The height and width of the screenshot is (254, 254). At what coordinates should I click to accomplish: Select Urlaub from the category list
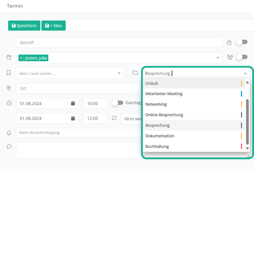pos(152,83)
